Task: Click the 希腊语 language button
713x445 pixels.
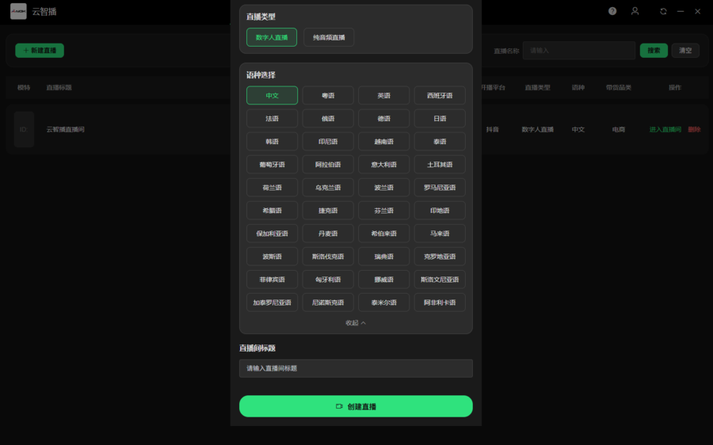Action: click(x=272, y=211)
